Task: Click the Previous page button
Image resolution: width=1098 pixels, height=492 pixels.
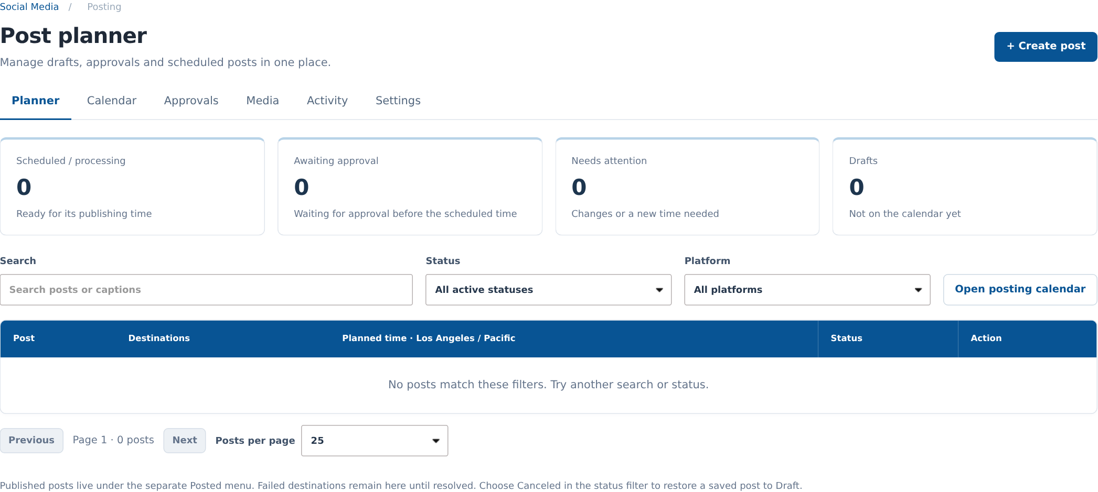Action: (31, 440)
